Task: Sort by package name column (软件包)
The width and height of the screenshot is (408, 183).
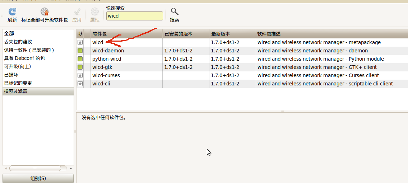Action: pos(126,34)
